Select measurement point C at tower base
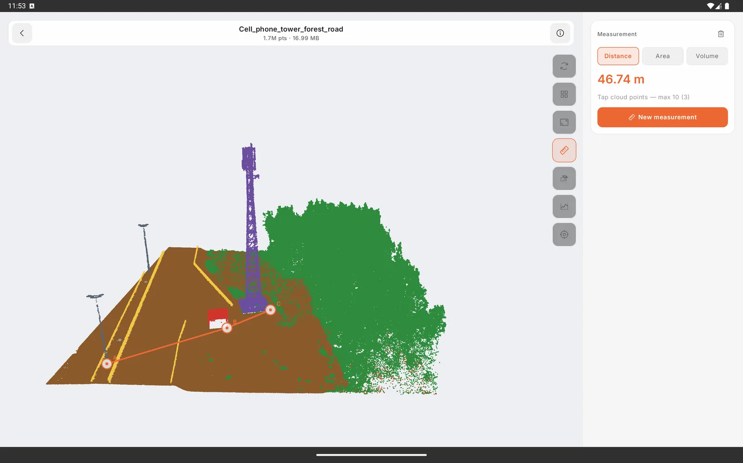This screenshot has width=743, height=463. point(270,310)
